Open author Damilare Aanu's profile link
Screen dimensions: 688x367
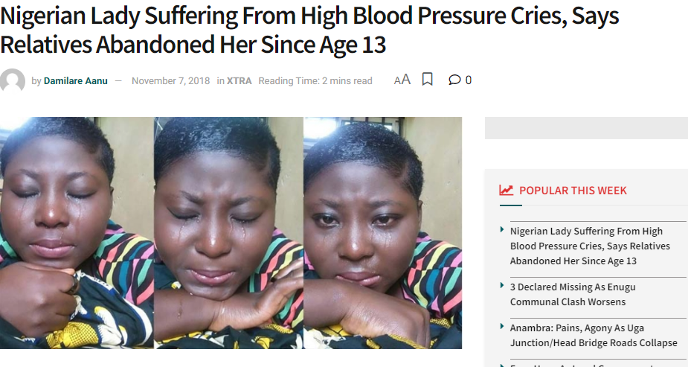(x=75, y=81)
